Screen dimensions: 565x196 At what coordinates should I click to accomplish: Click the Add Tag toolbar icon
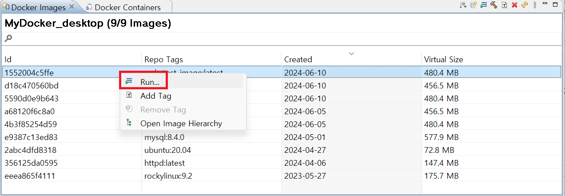504,5
